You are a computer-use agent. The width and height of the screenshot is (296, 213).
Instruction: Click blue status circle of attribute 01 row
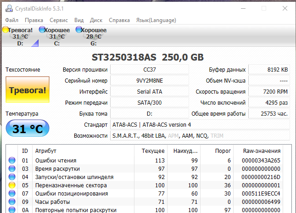pyautogui.click(x=12, y=160)
